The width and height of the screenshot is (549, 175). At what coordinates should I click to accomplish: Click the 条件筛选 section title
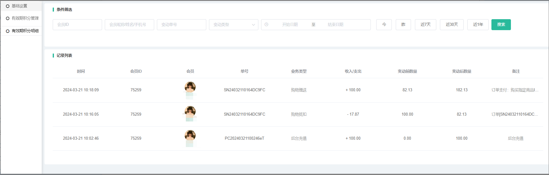64,10
